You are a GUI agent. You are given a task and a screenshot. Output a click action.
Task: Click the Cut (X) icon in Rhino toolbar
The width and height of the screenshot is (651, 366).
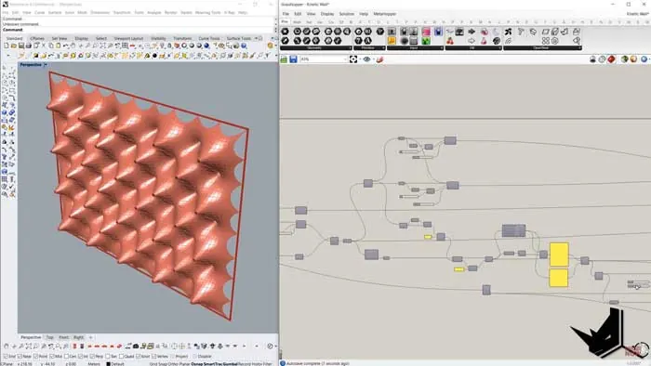point(43,46)
